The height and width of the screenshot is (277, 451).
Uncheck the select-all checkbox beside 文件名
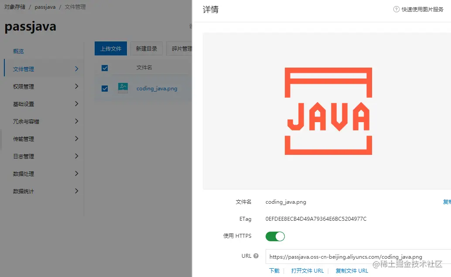pyautogui.click(x=105, y=68)
